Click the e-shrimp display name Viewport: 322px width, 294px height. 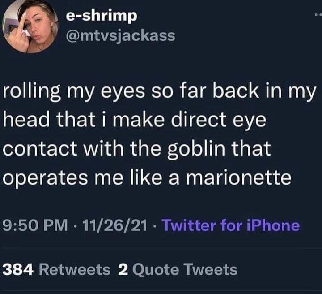[x=101, y=16]
